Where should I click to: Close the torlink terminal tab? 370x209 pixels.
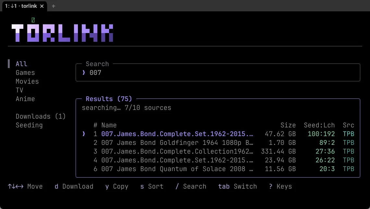pos(42,6)
